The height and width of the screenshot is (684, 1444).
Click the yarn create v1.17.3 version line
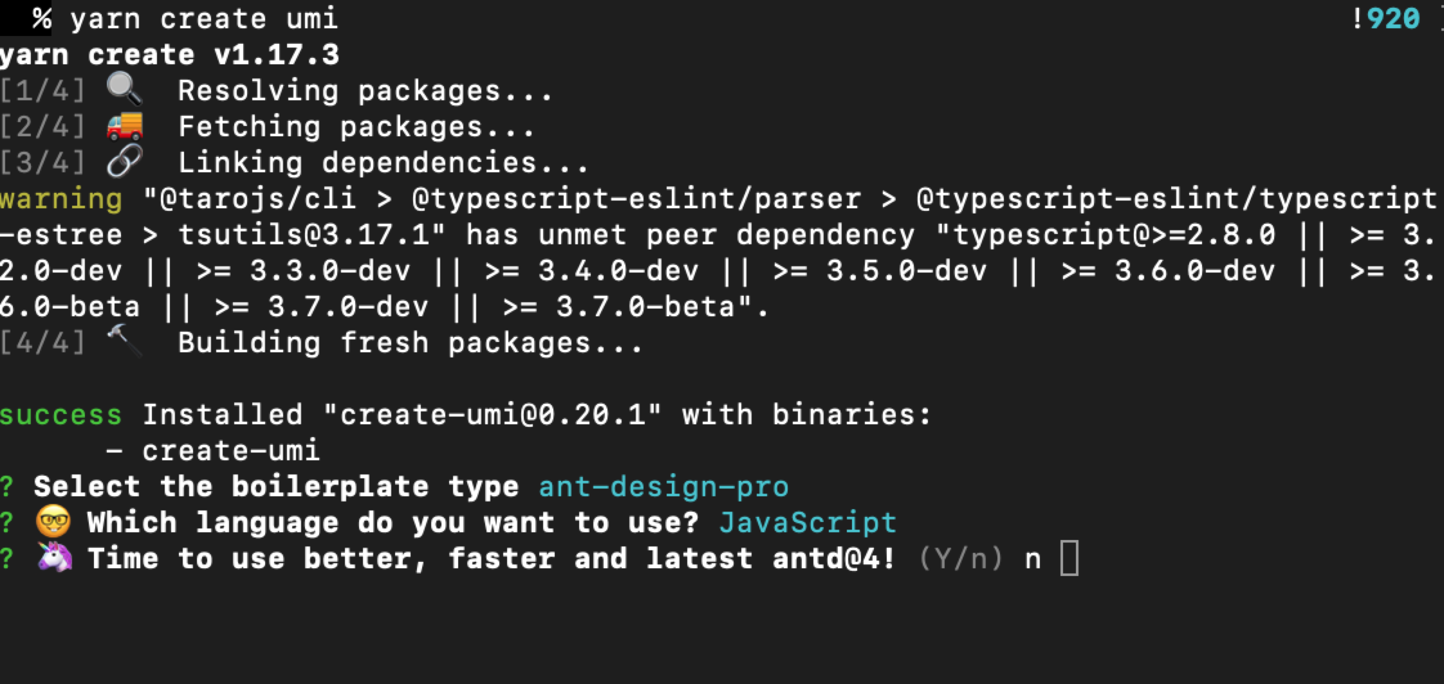(x=169, y=55)
